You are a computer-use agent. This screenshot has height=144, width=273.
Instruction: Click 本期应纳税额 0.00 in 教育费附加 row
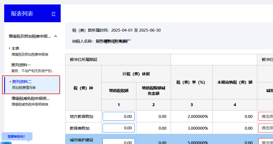[235, 128]
